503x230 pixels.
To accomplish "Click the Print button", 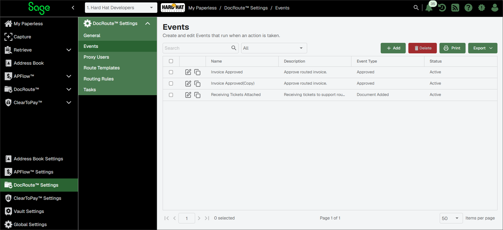I will [x=452, y=48].
